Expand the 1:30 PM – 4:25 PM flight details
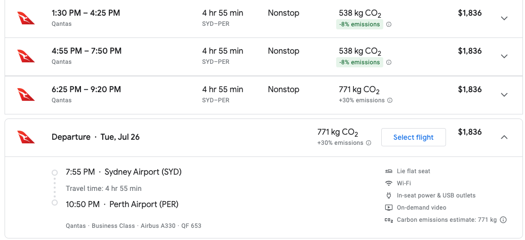 click(504, 18)
